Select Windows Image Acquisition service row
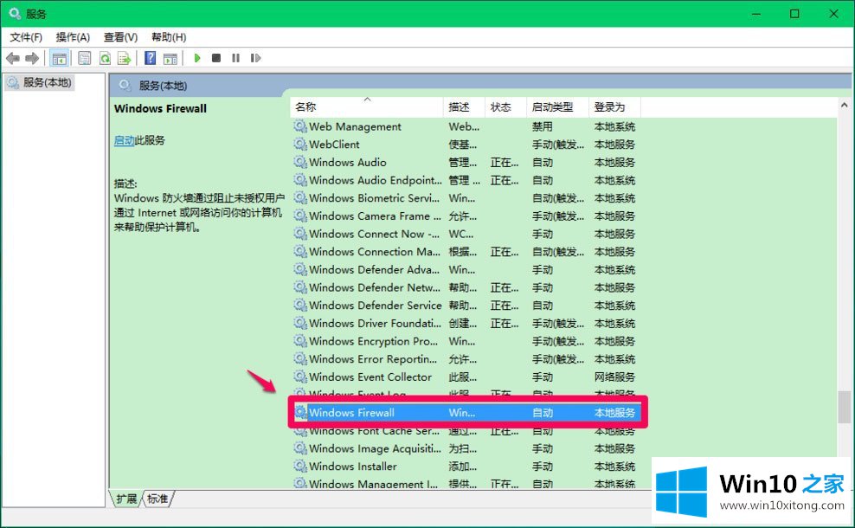The height and width of the screenshot is (528, 855). (x=465, y=448)
